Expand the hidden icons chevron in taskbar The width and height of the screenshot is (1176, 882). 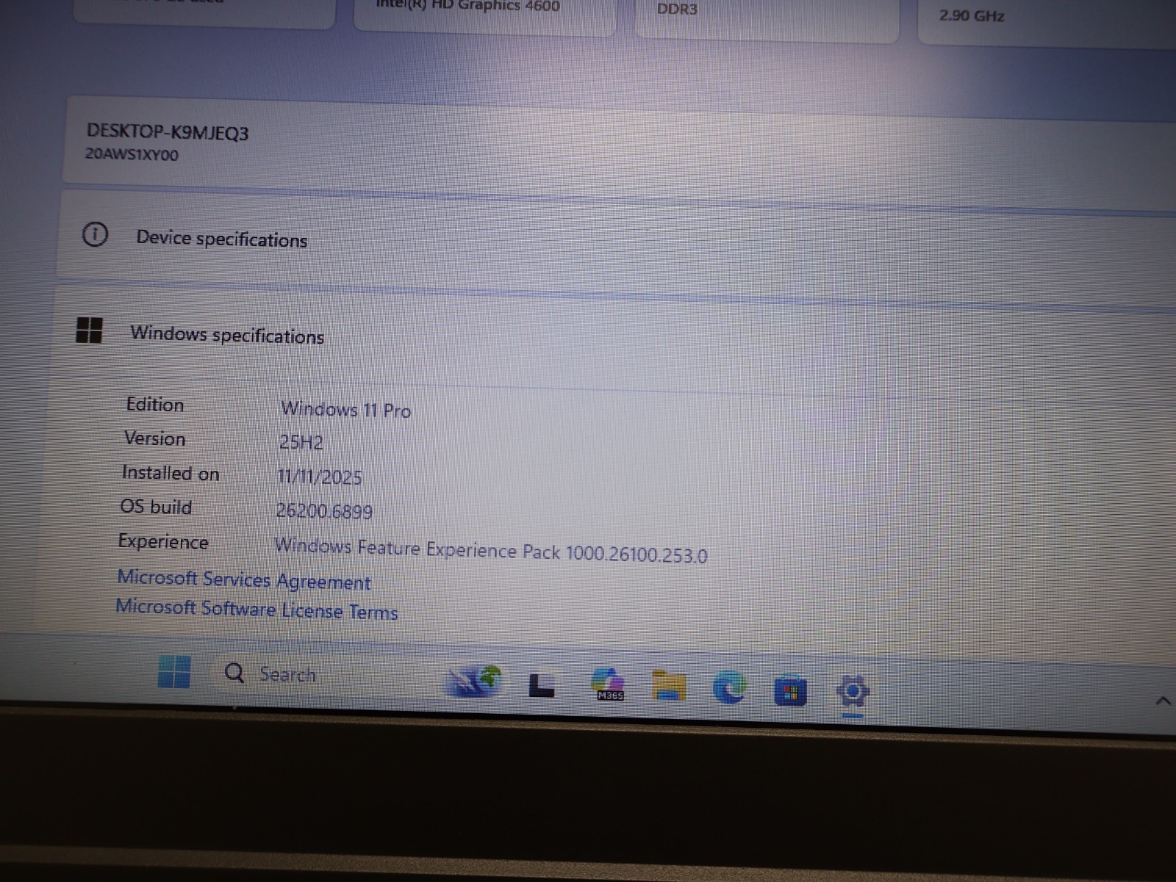point(1164,701)
